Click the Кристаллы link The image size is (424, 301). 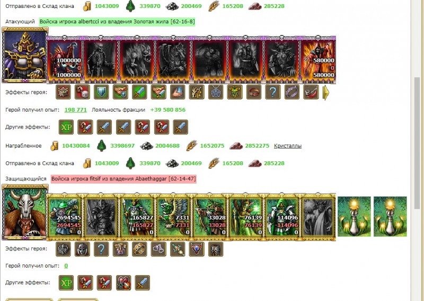[288, 146]
